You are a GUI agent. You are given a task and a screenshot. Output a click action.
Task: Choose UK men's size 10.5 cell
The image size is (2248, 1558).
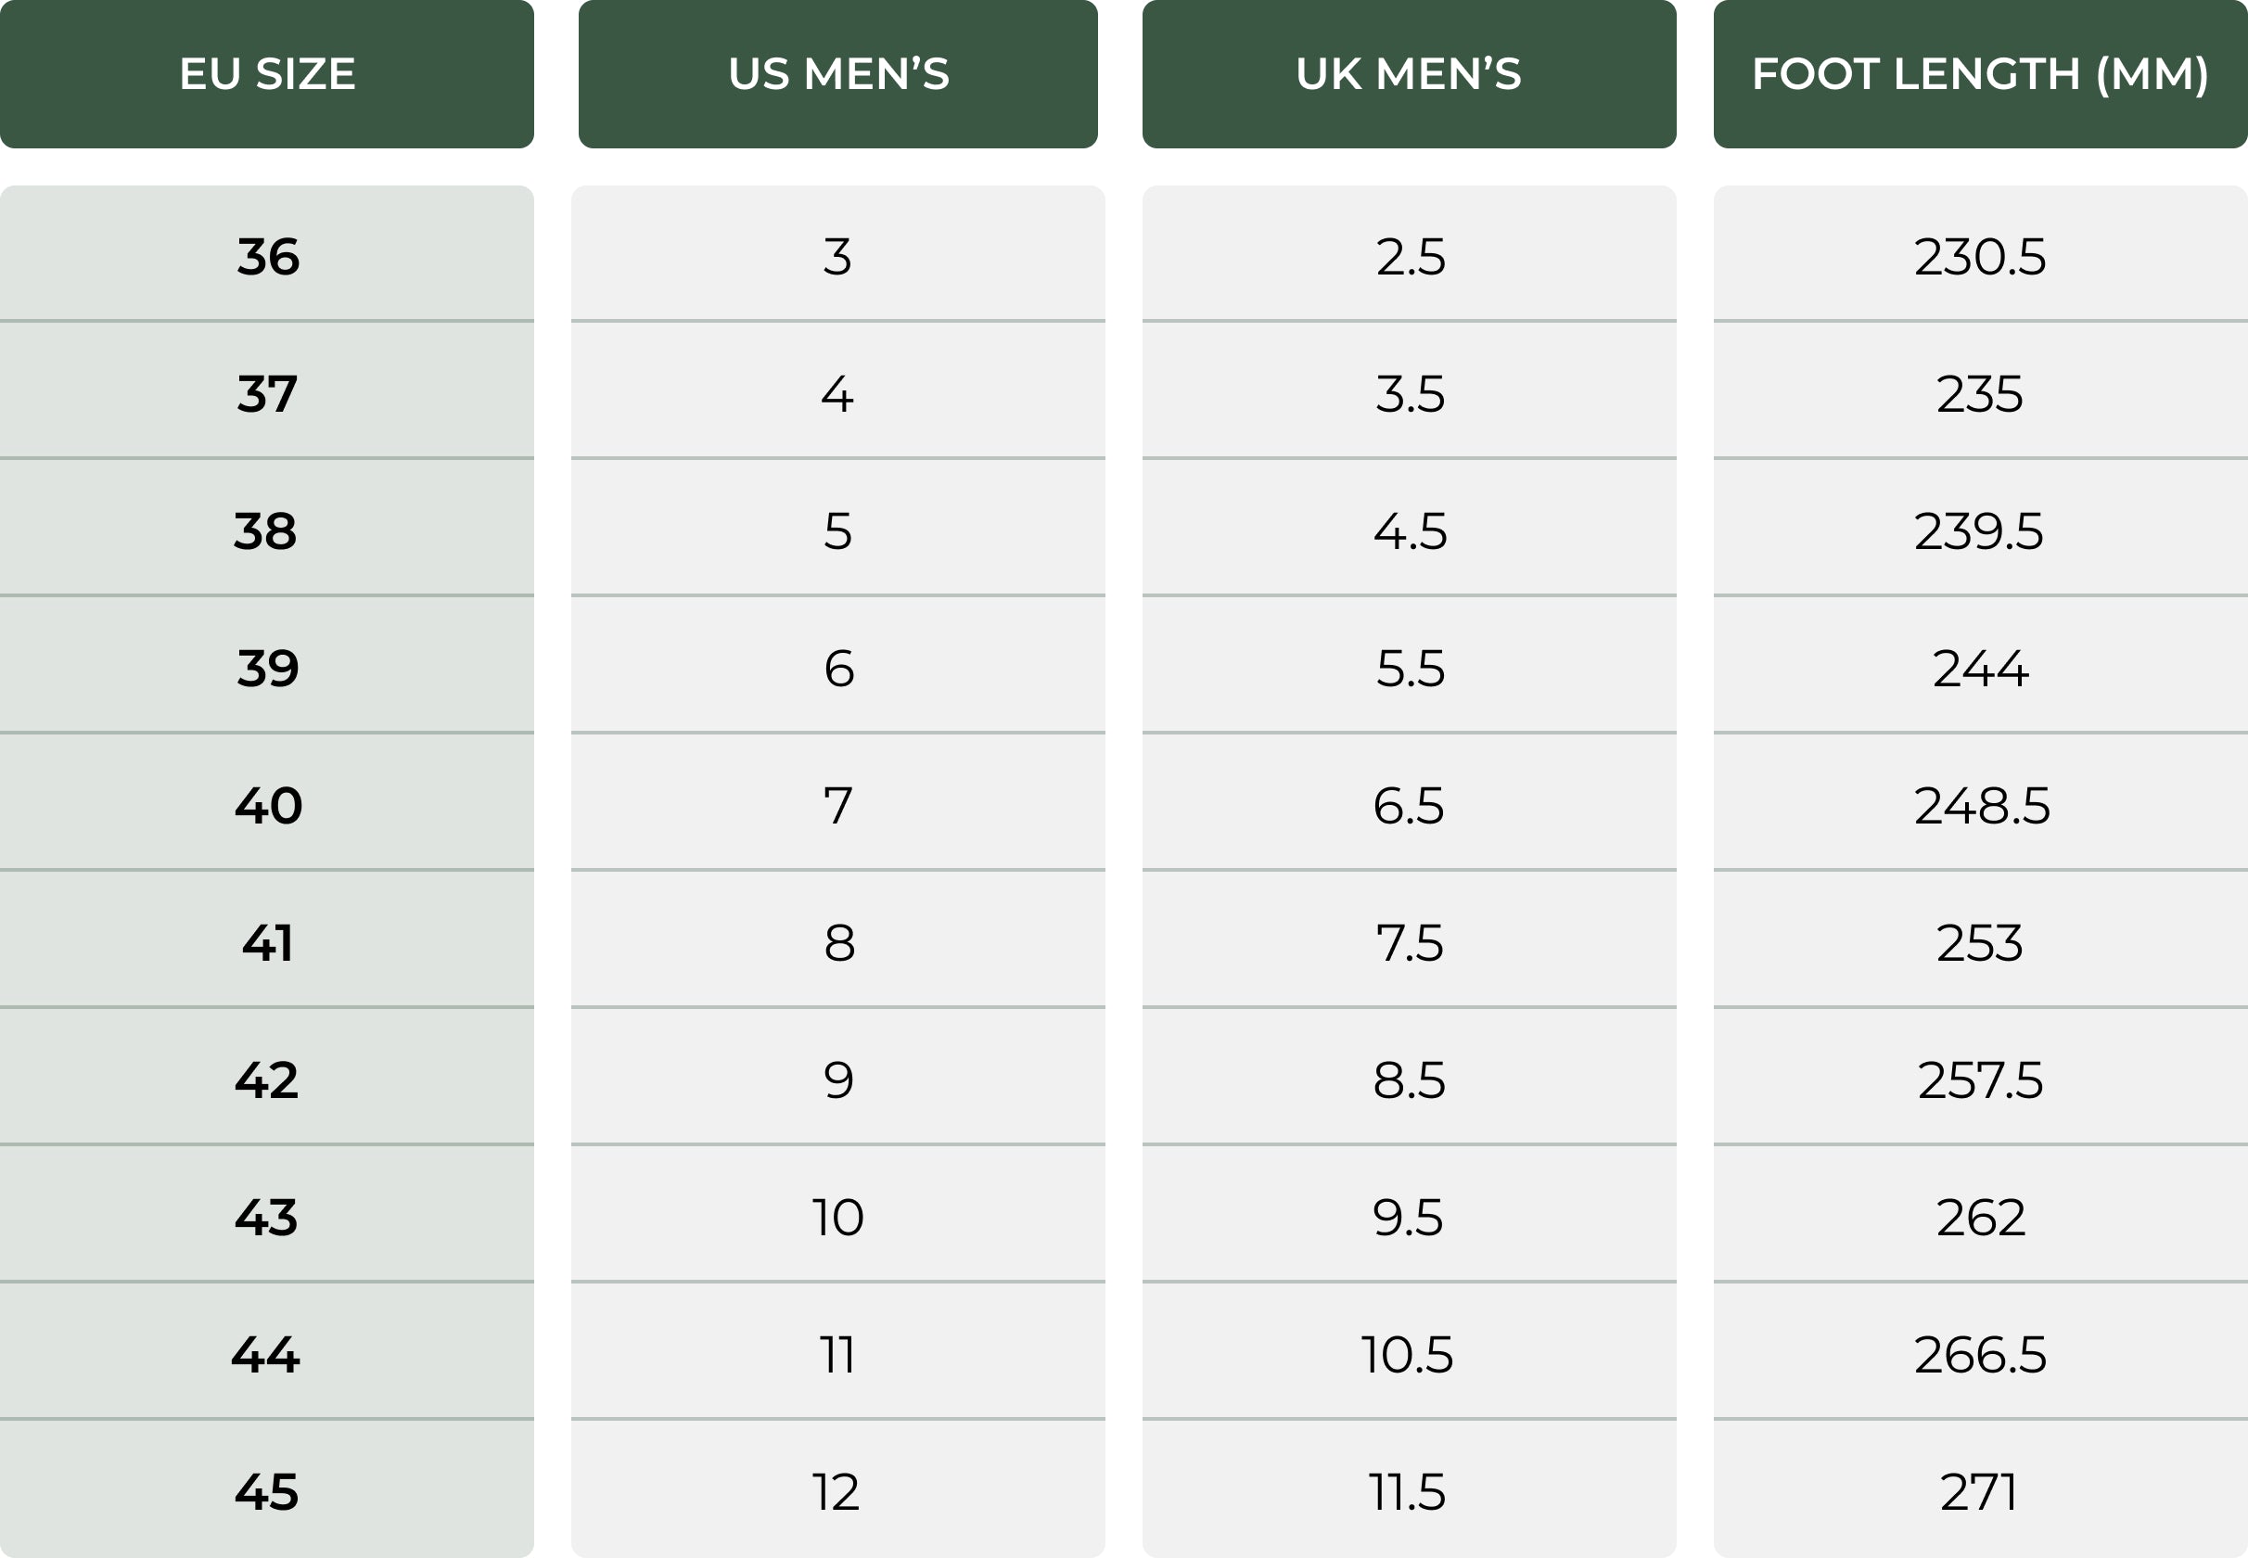click(1409, 1351)
